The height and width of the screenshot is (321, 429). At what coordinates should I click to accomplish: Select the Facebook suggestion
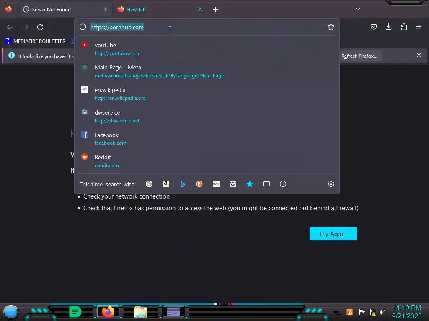[x=207, y=139]
